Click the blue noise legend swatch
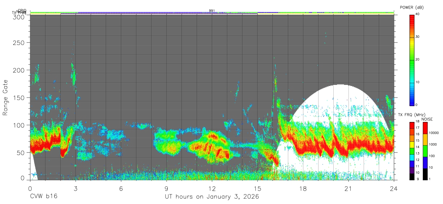 click(x=425, y=163)
